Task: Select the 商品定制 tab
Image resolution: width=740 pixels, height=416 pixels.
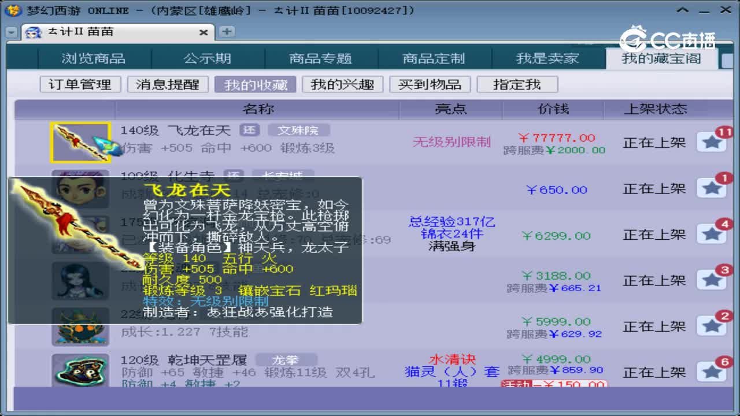Action: coord(434,58)
